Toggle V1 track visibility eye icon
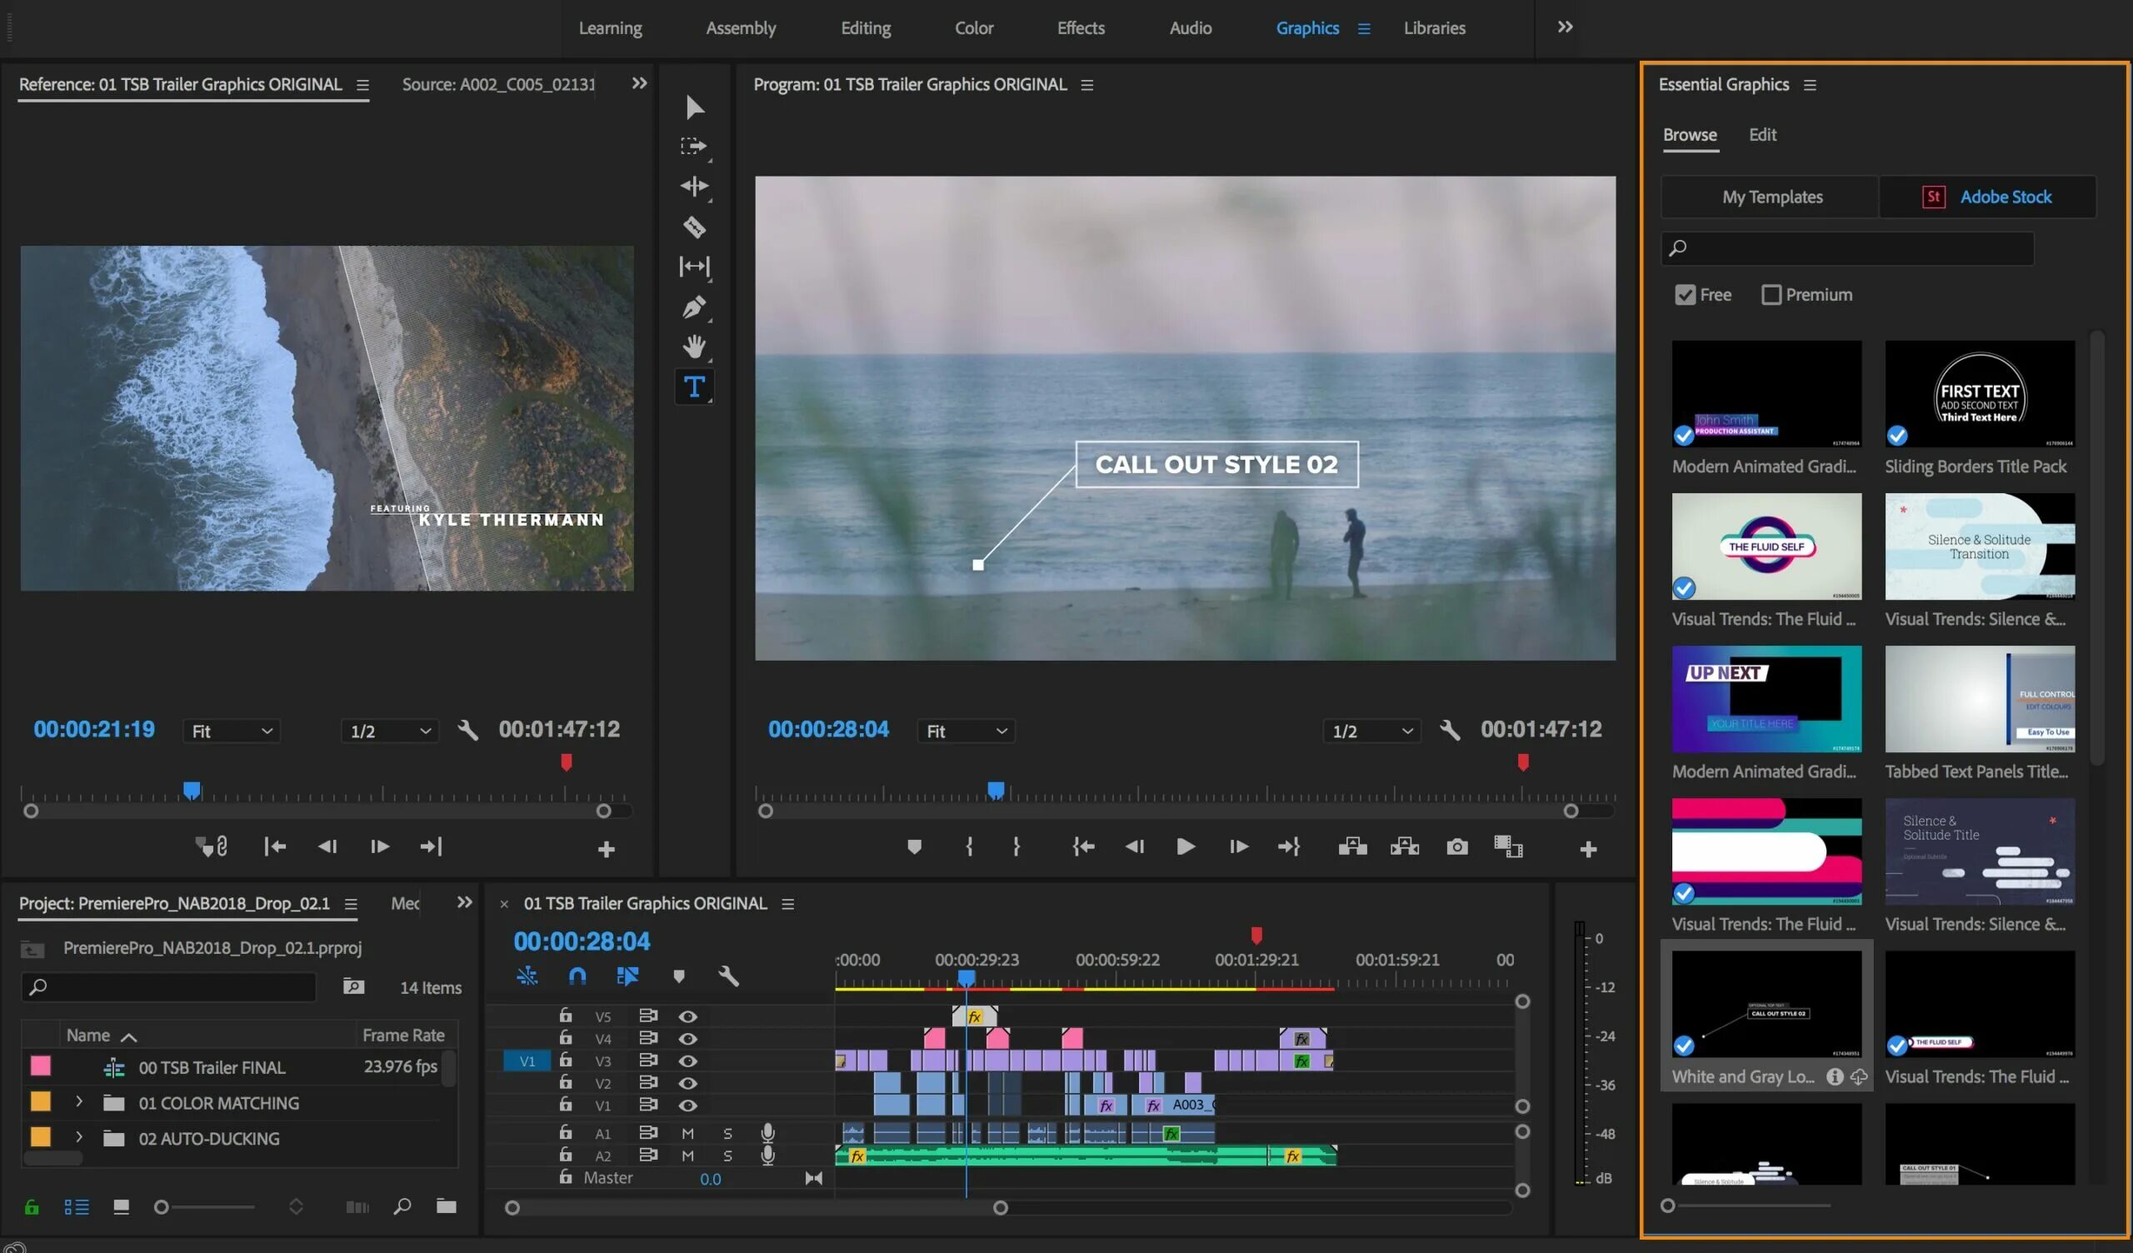 pos(686,1106)
